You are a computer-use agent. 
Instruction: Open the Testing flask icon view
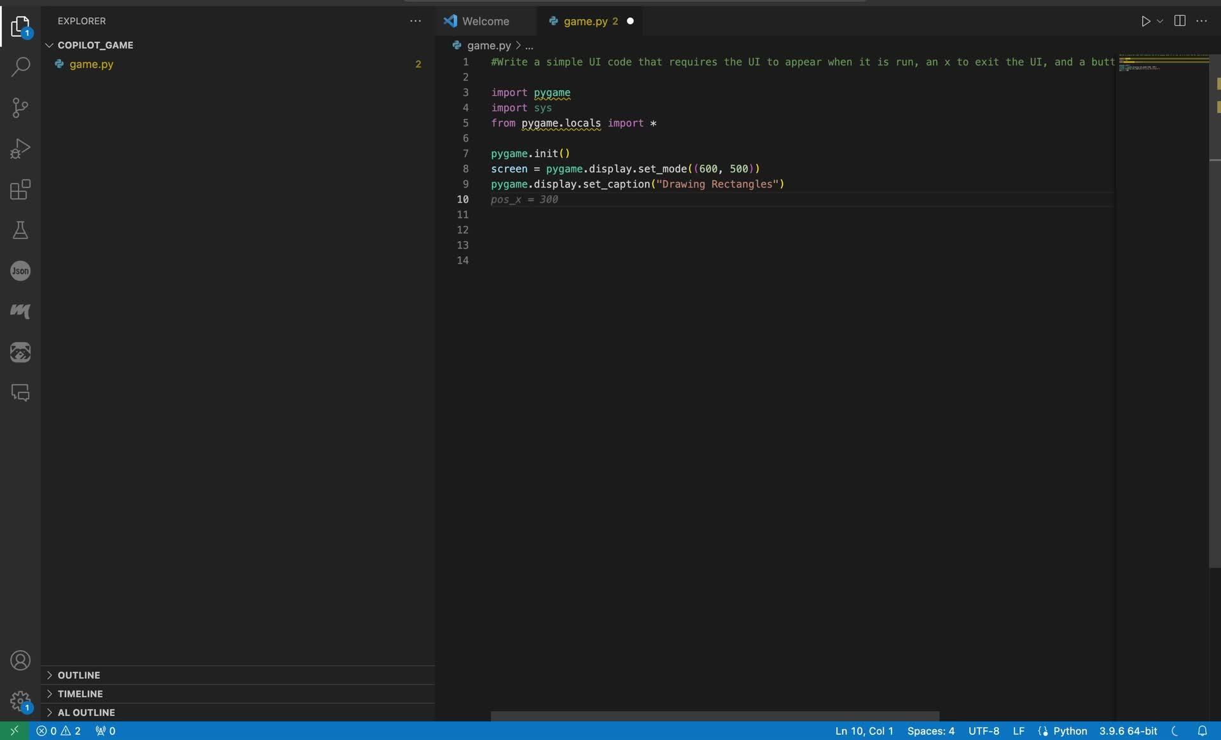click(x=20, y=230)
